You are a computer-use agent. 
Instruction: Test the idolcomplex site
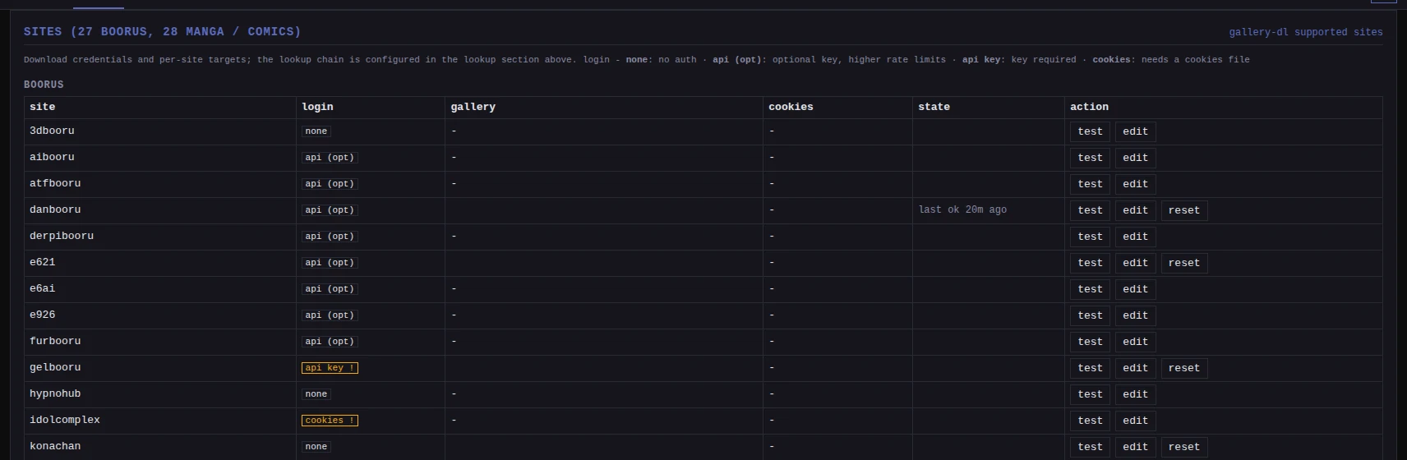tap(1090, 421)
